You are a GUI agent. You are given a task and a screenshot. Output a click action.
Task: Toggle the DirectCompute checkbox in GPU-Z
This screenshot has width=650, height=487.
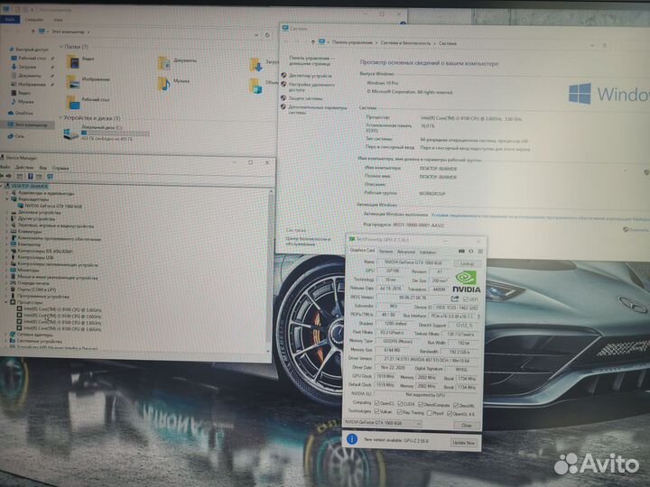421,404
